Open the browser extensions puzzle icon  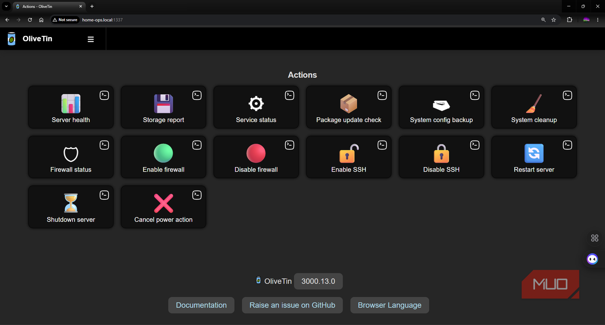[570, 20]
